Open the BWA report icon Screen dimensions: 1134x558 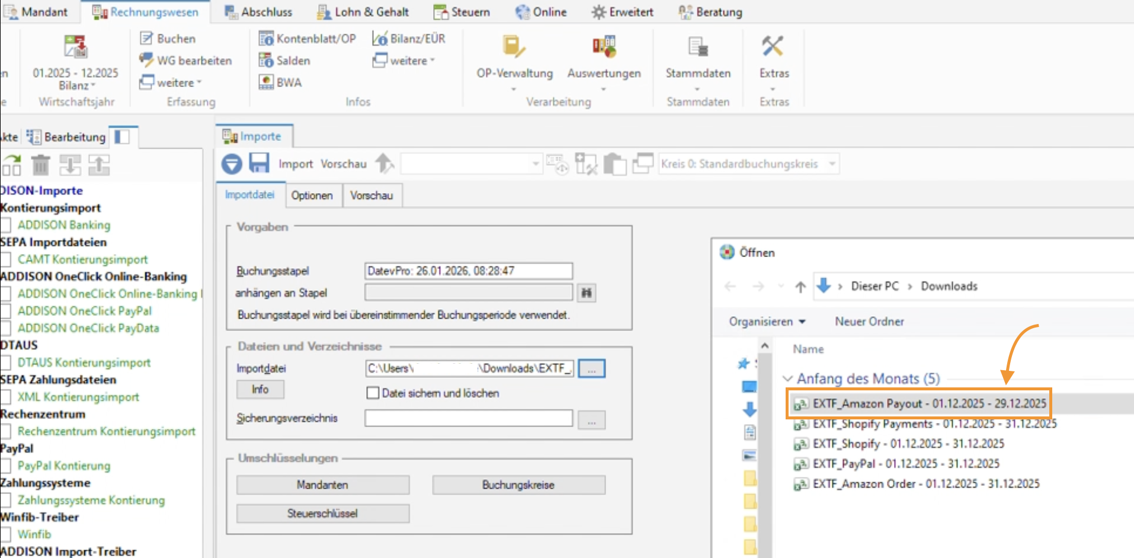click(266, 82)
